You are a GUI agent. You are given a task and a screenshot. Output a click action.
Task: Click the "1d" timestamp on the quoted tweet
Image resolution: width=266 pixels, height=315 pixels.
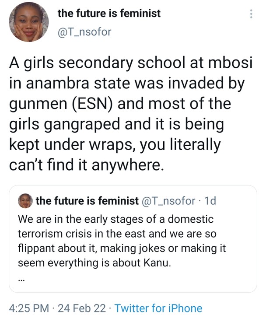(x=210, y=201)
